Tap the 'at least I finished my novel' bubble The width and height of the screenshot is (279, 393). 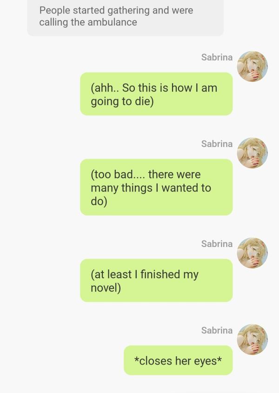pyautogui.click(x=156, y=280)
